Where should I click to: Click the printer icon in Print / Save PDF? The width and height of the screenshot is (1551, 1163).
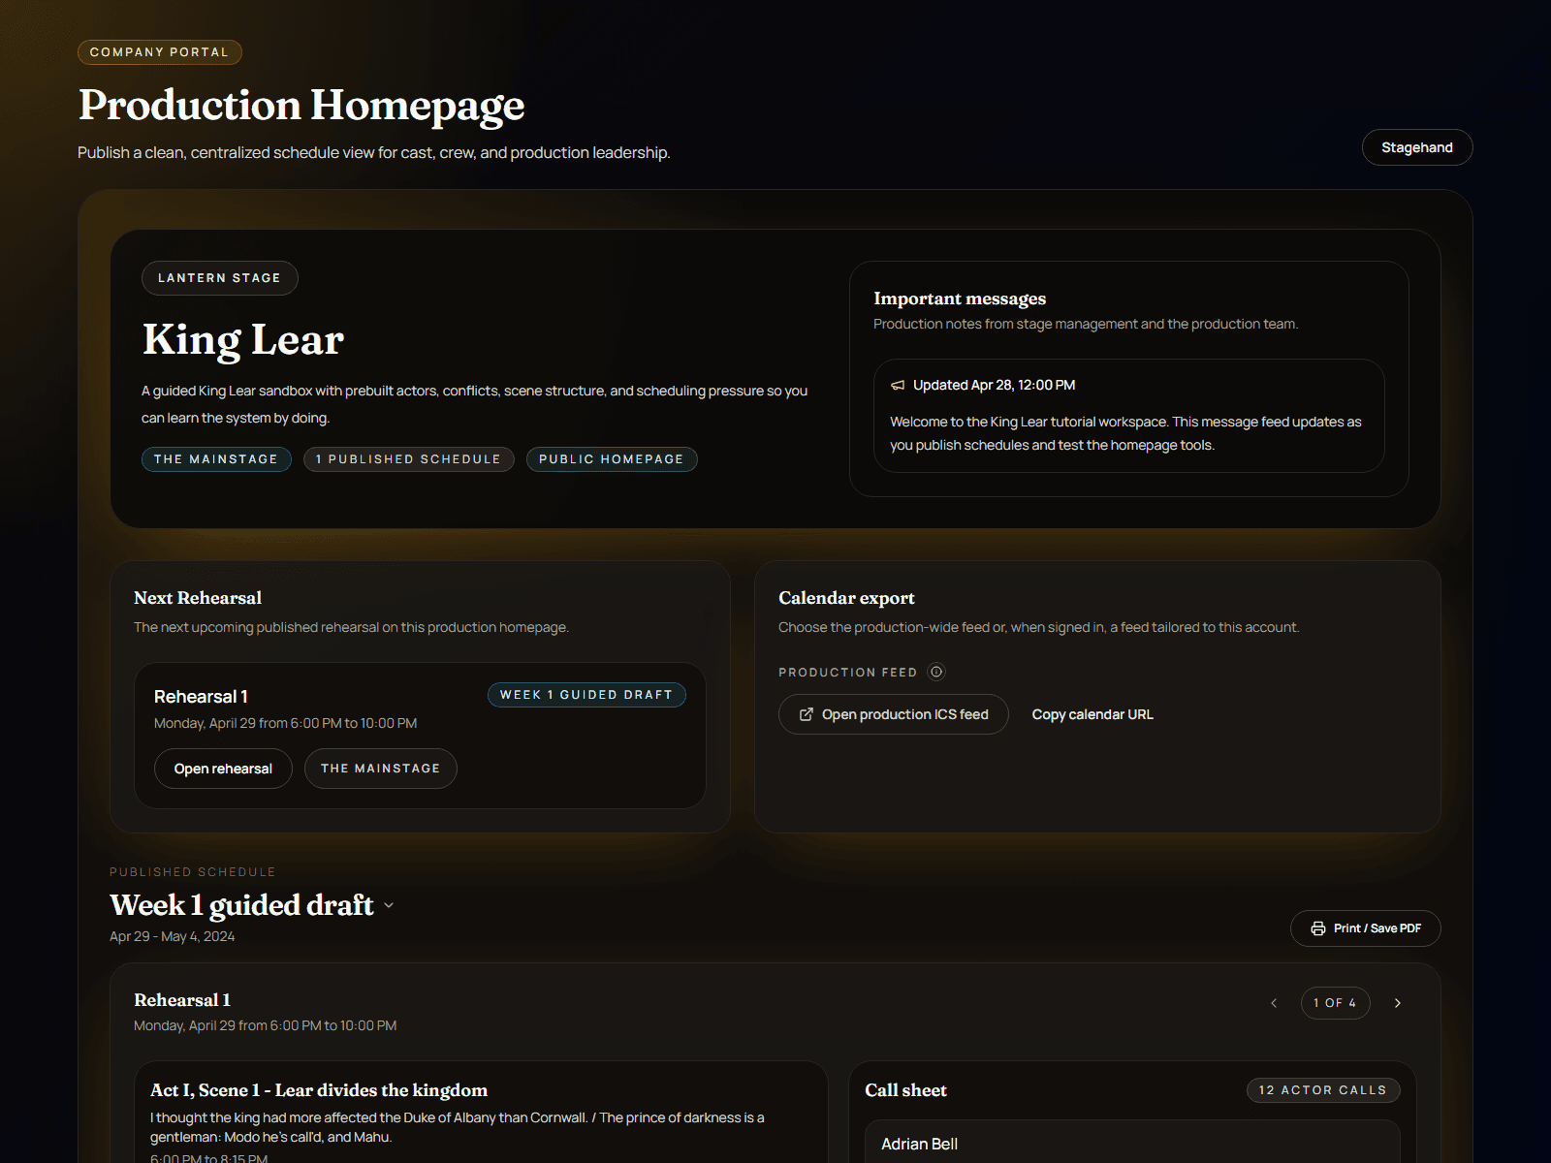(1318, 928)
